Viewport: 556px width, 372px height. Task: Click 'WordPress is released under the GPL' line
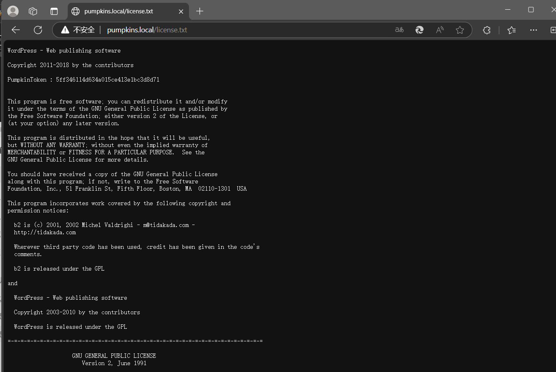point(70,327)
